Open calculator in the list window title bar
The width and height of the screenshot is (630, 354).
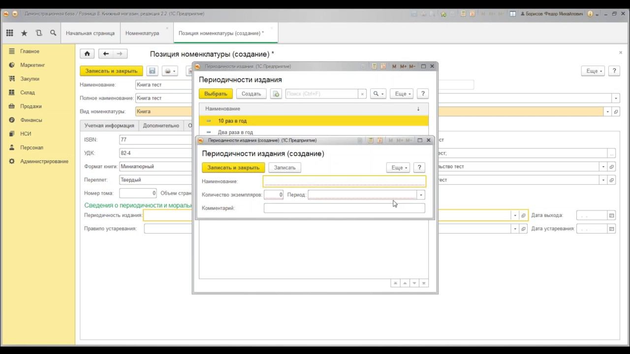[x=375, y=66]
